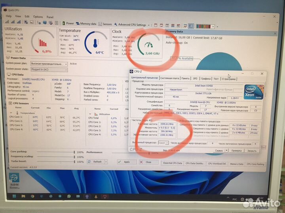This screenshot has width=285, height=213.
Task: Open the Sensors toolbar button
Action: coord(105,24)
